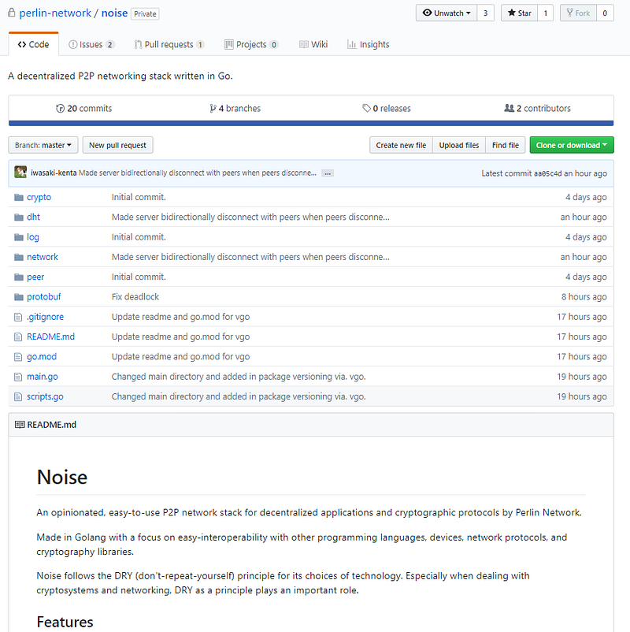Viewport: 630px width, 632px height.
Task: View the 4 branches
Action: pos(235,109)
